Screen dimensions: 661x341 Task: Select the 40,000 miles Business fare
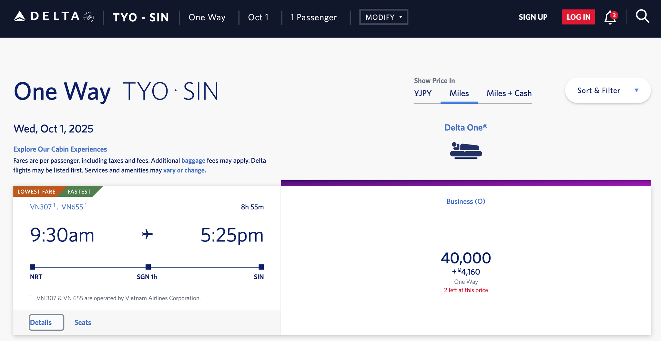(x=466, y=258)
